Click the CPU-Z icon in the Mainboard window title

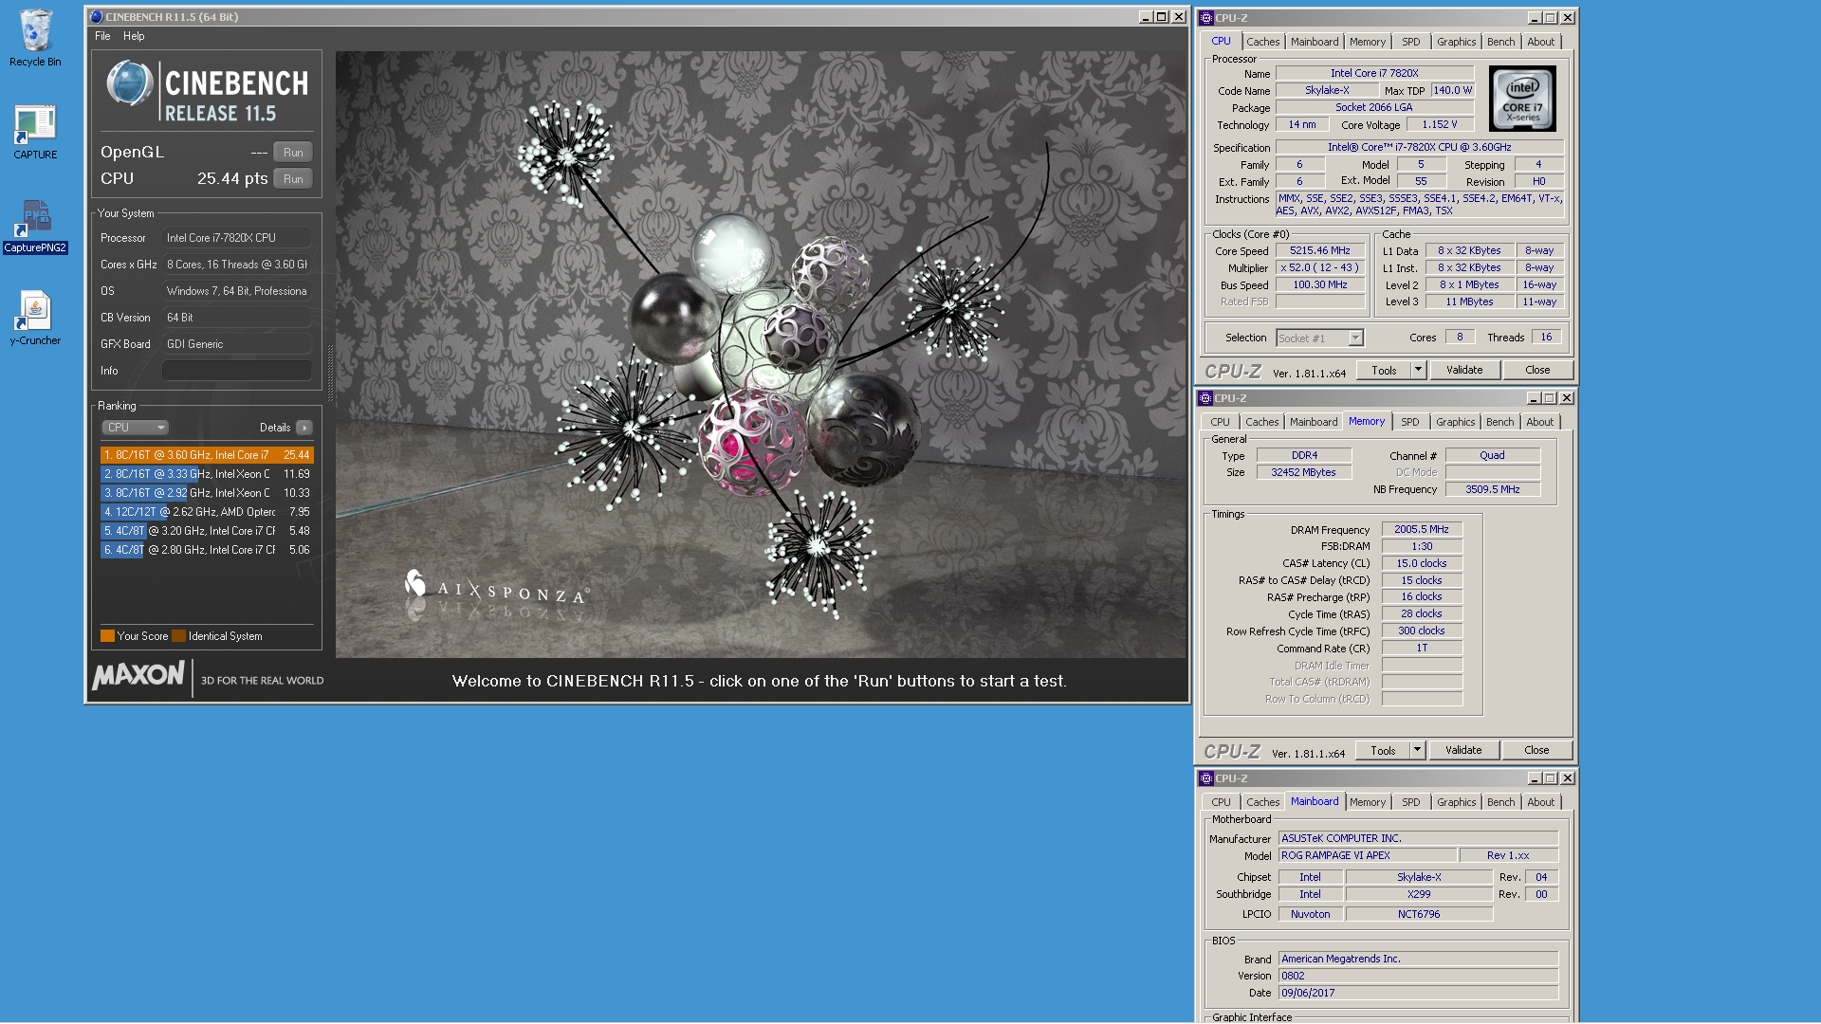point(1206,778)
